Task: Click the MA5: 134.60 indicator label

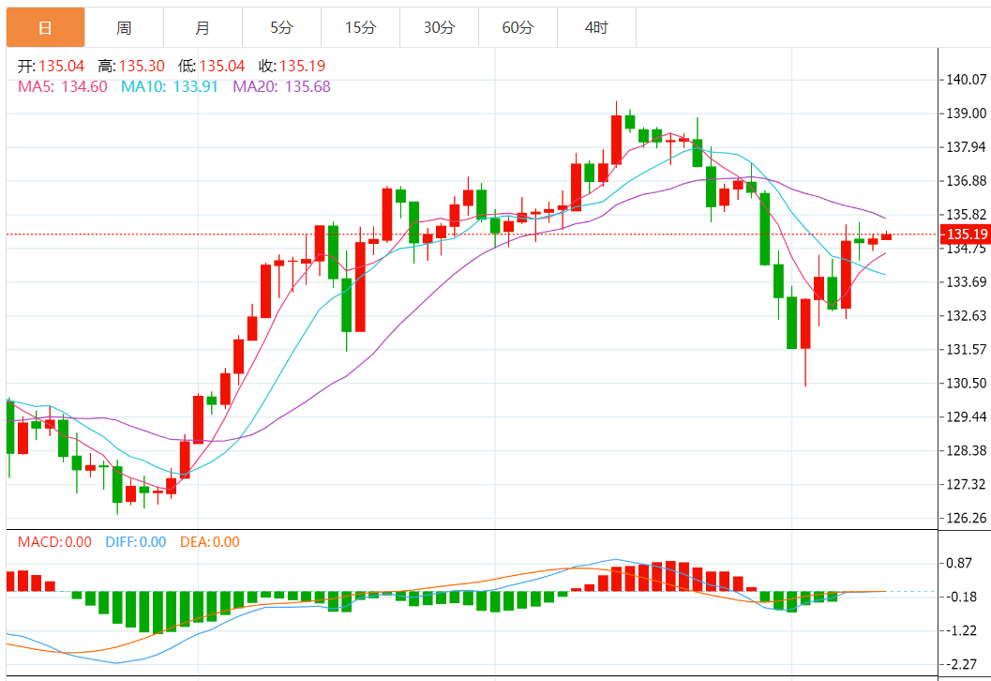Action: click(x=63, y=86)
